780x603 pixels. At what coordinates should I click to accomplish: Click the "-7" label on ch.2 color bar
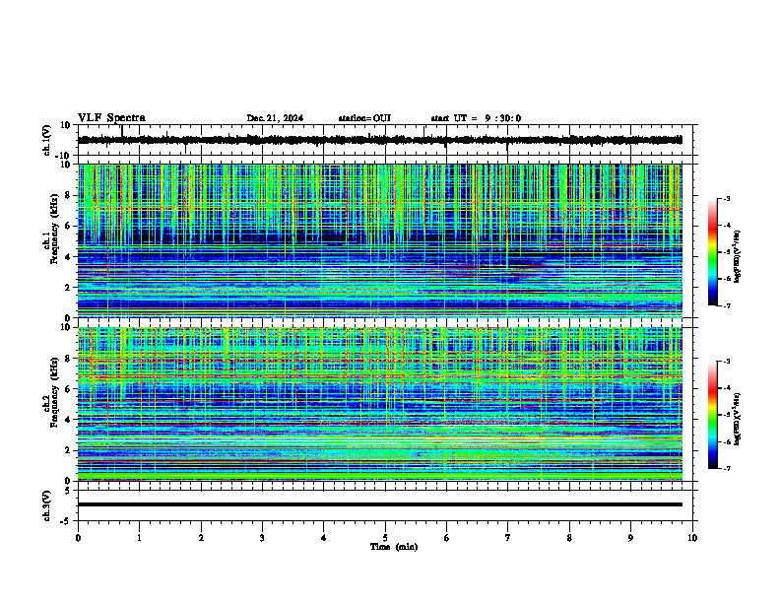726,468
